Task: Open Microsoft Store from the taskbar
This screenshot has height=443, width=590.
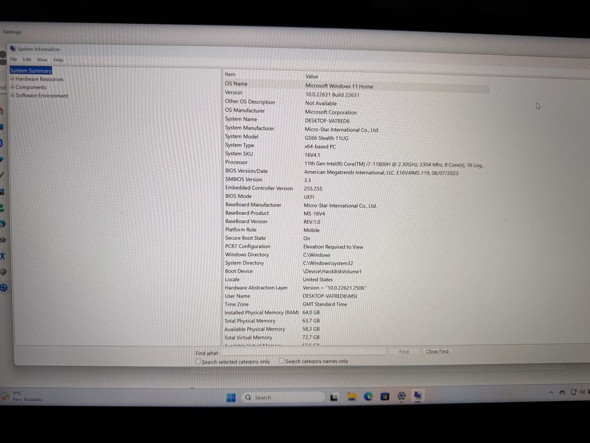Action: (385, 396)
